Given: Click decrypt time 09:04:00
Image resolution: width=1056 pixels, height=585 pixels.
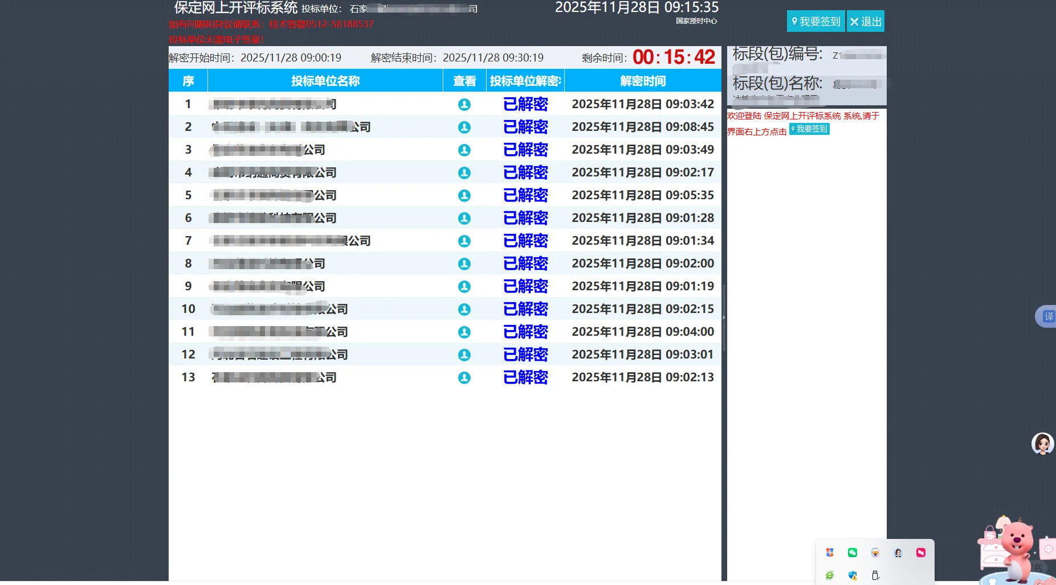Looking at the screenshot, I should coord(643,332).
